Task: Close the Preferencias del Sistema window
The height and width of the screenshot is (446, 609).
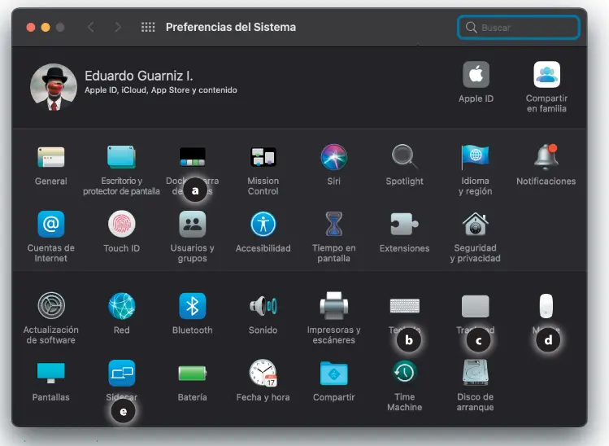Action: 31,27
